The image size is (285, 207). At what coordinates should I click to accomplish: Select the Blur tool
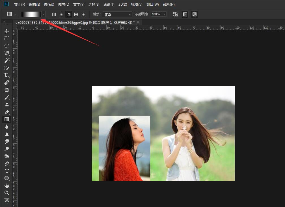7,127
